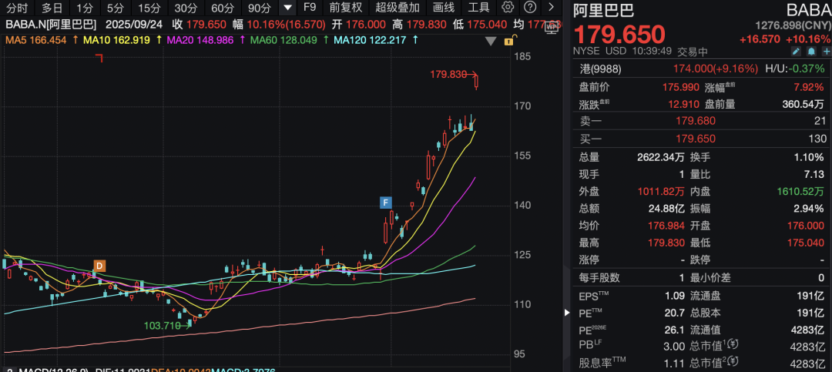
Task: Toggle the yellow lock icon on chart
Action: (x=508, y=41)
